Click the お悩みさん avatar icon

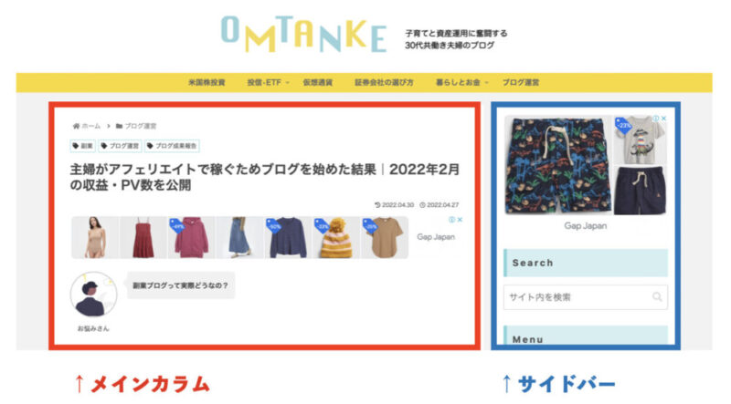tap(94, 295)
